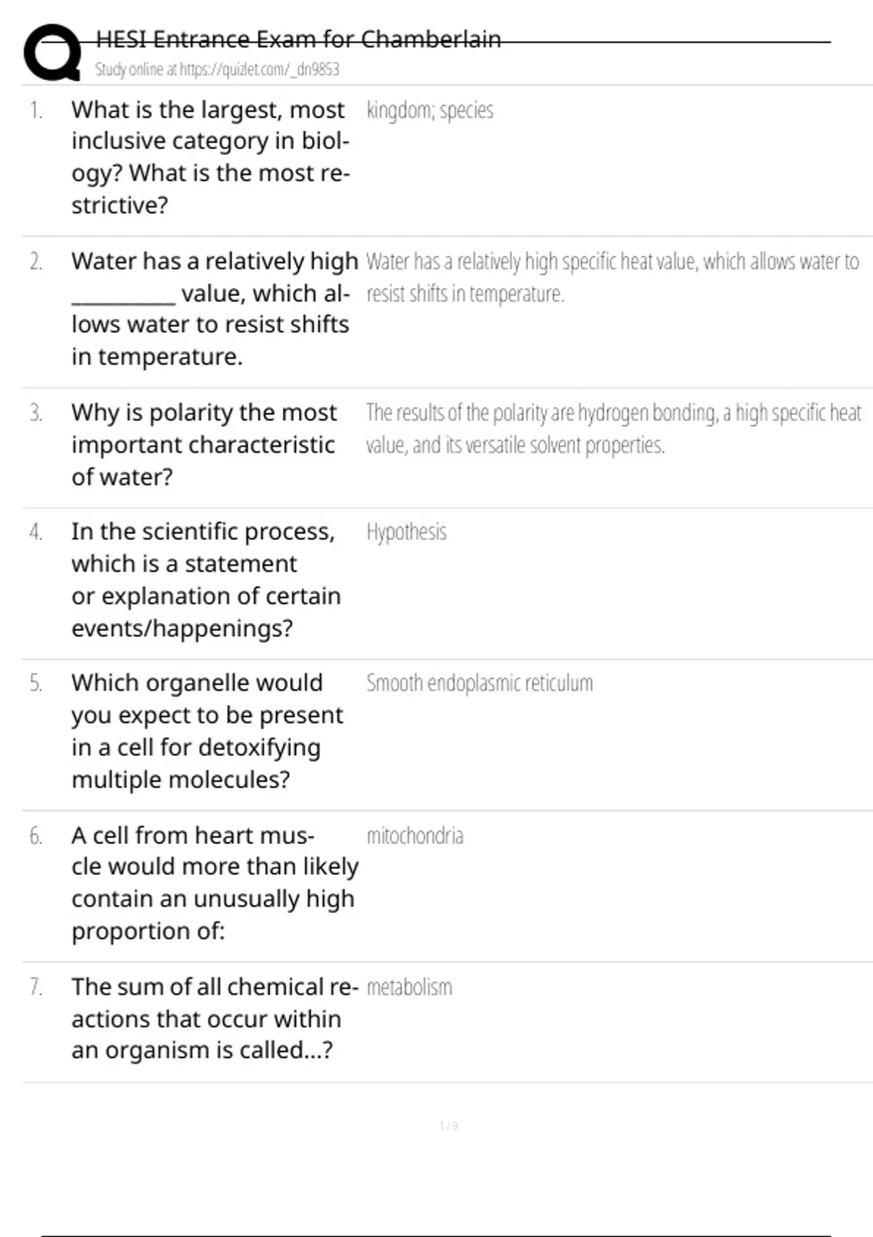Click the hydrogen bonding answer text

[613, 429]
